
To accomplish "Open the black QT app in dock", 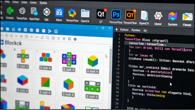I will 101,14.
